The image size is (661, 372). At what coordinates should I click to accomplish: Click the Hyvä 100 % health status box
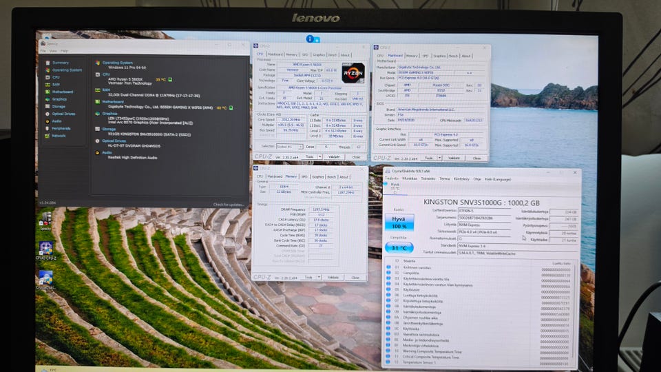pyautogui.click(x=399, y=223)
